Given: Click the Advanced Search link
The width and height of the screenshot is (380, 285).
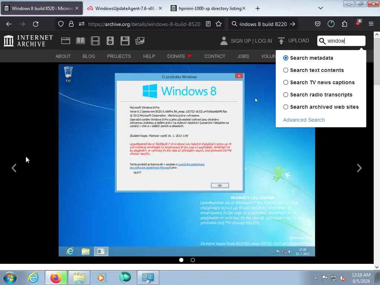Looking at the screenshot, I should tap(304, 120).
